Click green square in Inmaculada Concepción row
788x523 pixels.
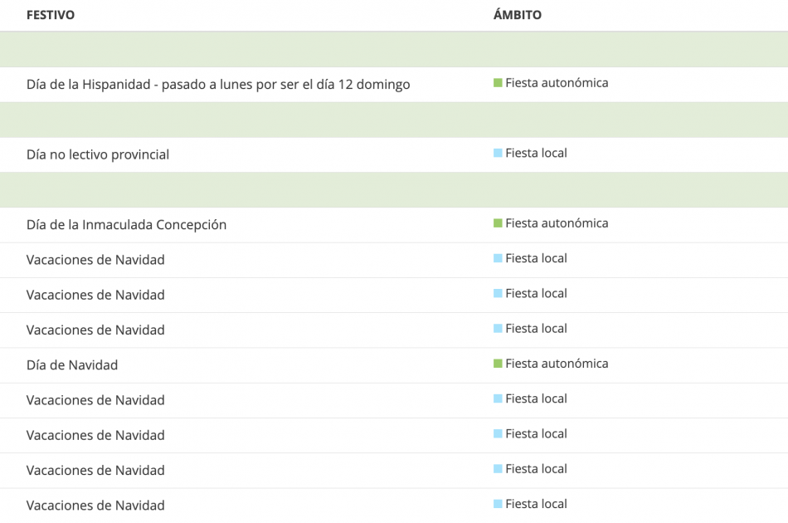coord(498,223)
